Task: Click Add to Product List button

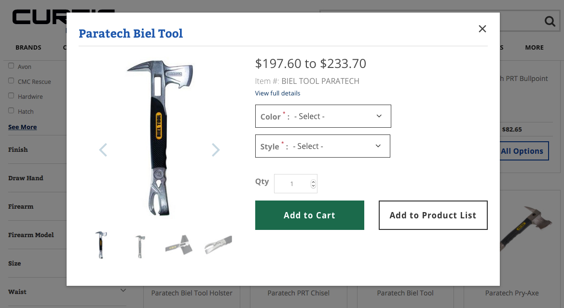Action: pos(433,215)
